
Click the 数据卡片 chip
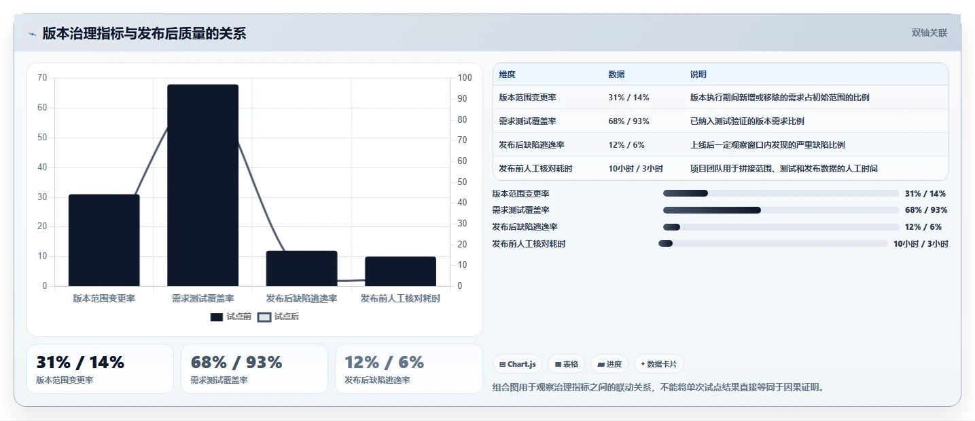[659, 364]
